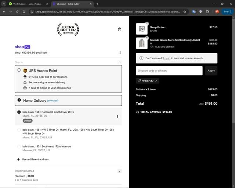This screenshot has height=188, width=235.
Task: Open a new browser tab
Action: [97, 4]
